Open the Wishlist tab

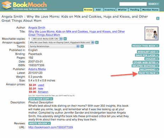(122, 10)
